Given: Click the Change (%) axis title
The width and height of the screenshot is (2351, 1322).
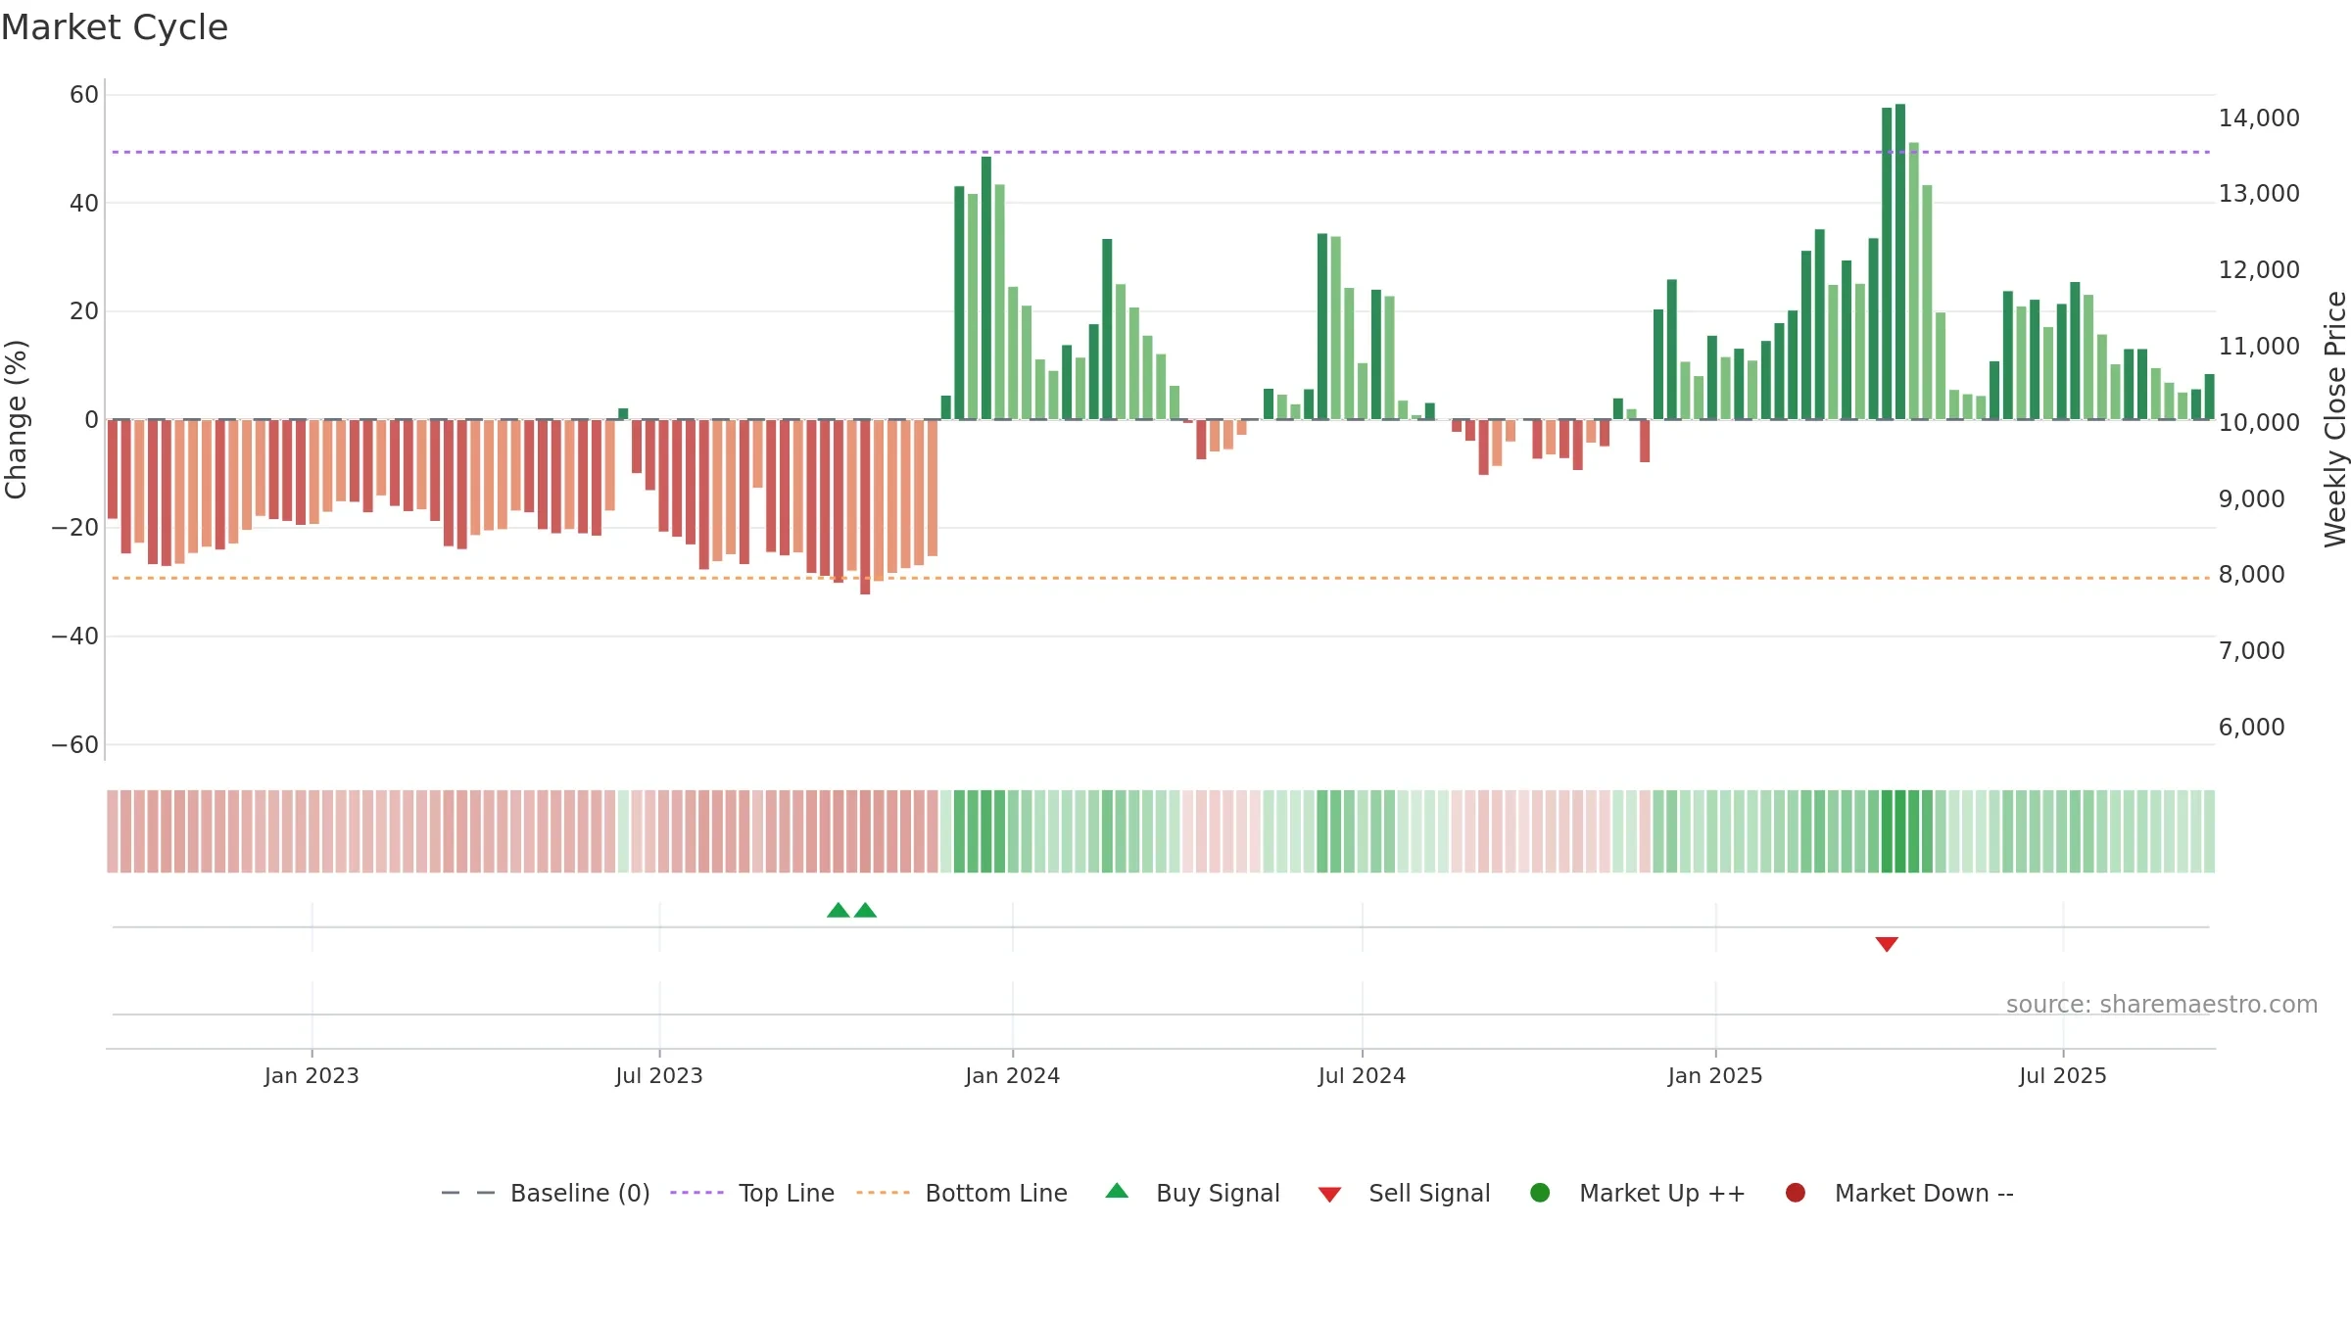Looking at the screenshot, I should [x=16, y=419].
